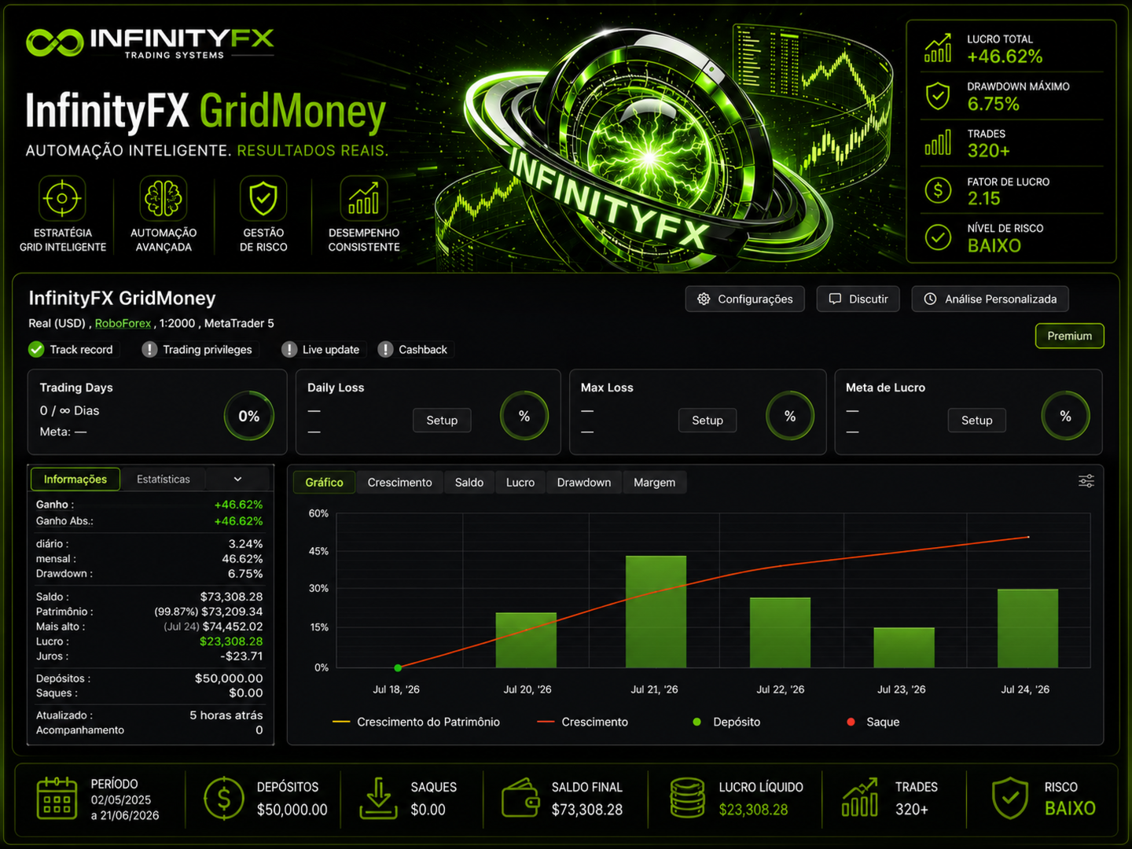
Task: Open the chart settings sliders icon
Action: point(1086,481)
